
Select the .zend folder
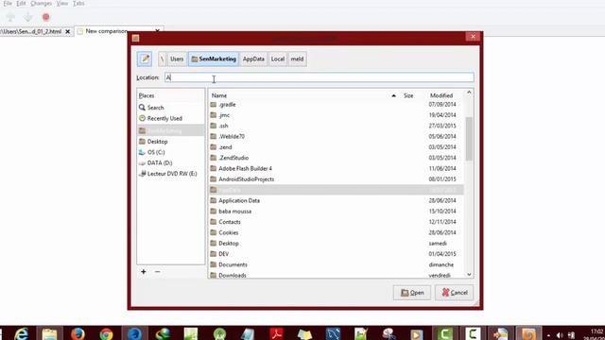coord(336,147)
